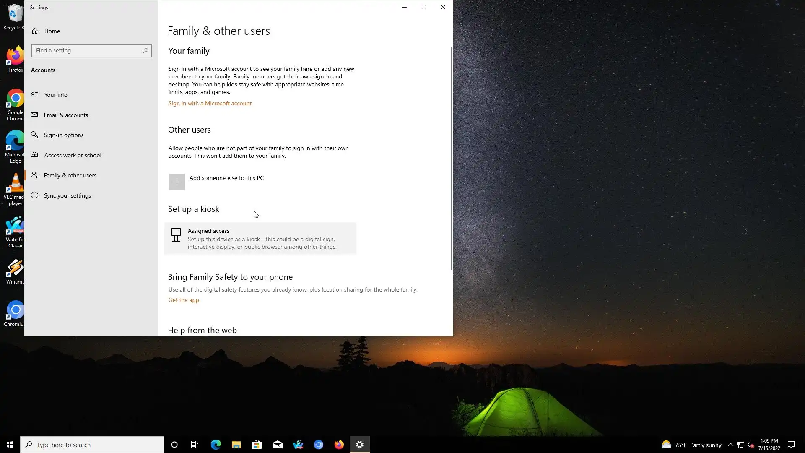Open Sync your settings page
This screenshot has height=453, width=805.
[x=67, y=195]
